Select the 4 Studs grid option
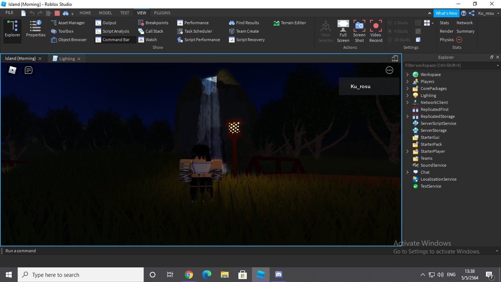Screen dimensions: 501x282 point(398,31)
